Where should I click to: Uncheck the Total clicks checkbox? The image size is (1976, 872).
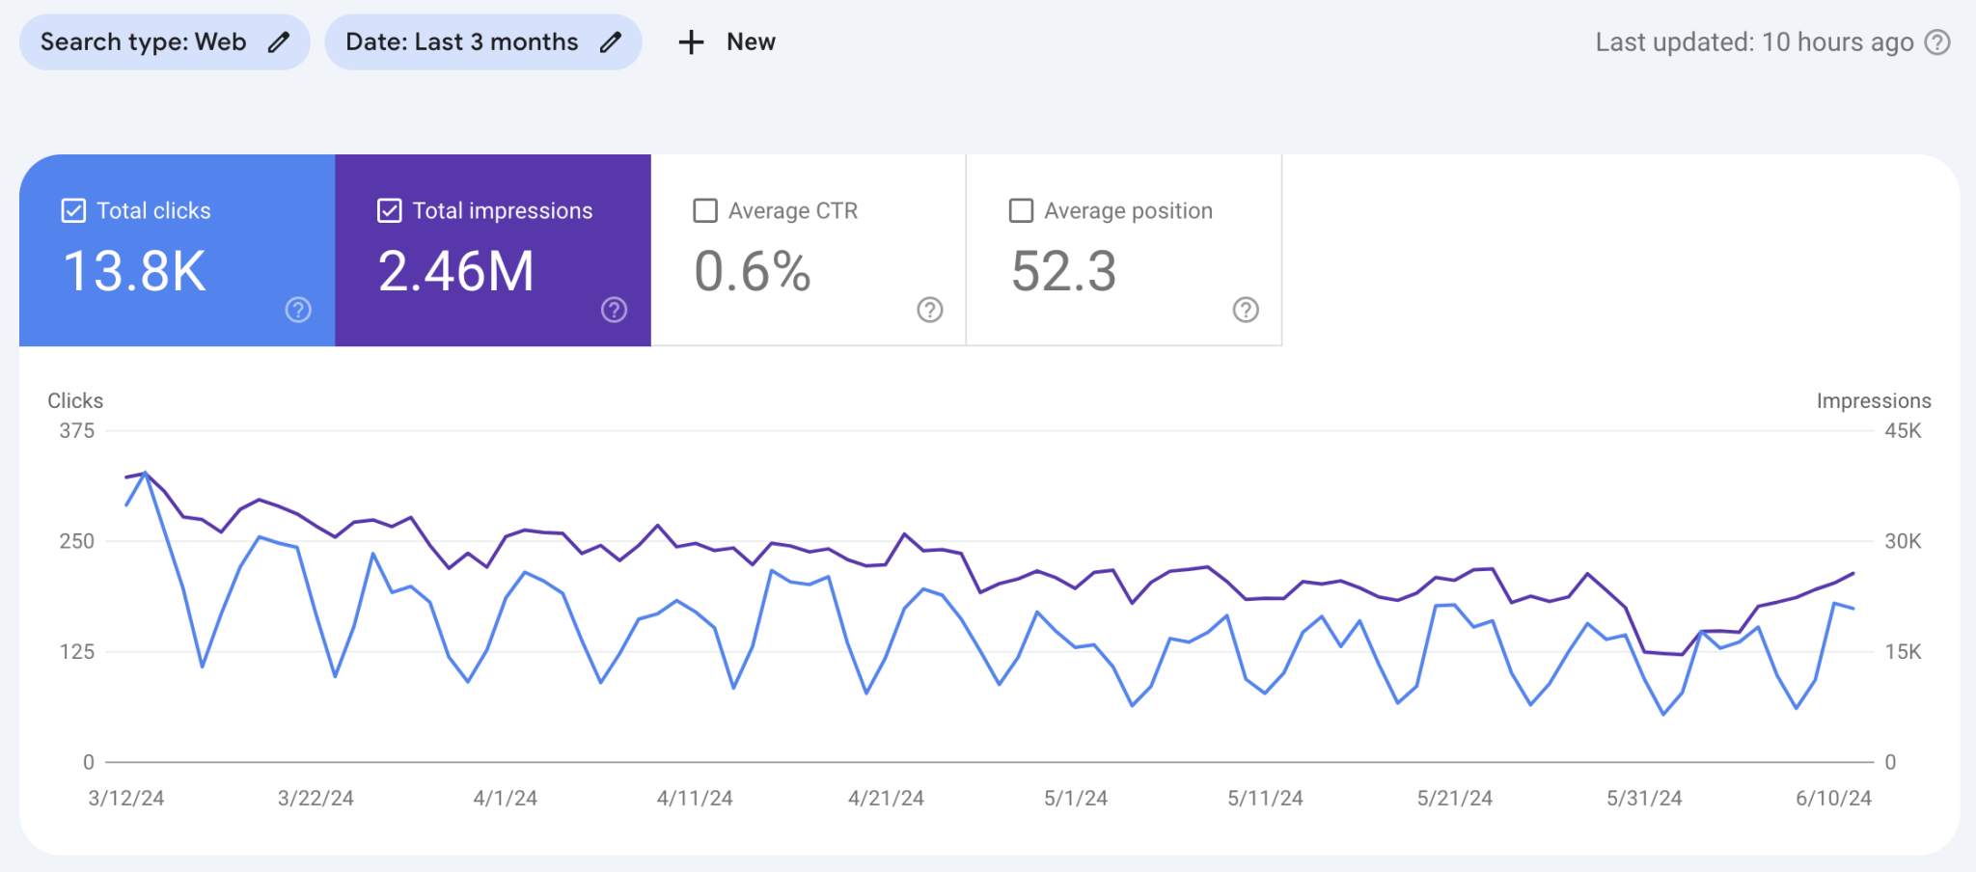tap(72, 209)
